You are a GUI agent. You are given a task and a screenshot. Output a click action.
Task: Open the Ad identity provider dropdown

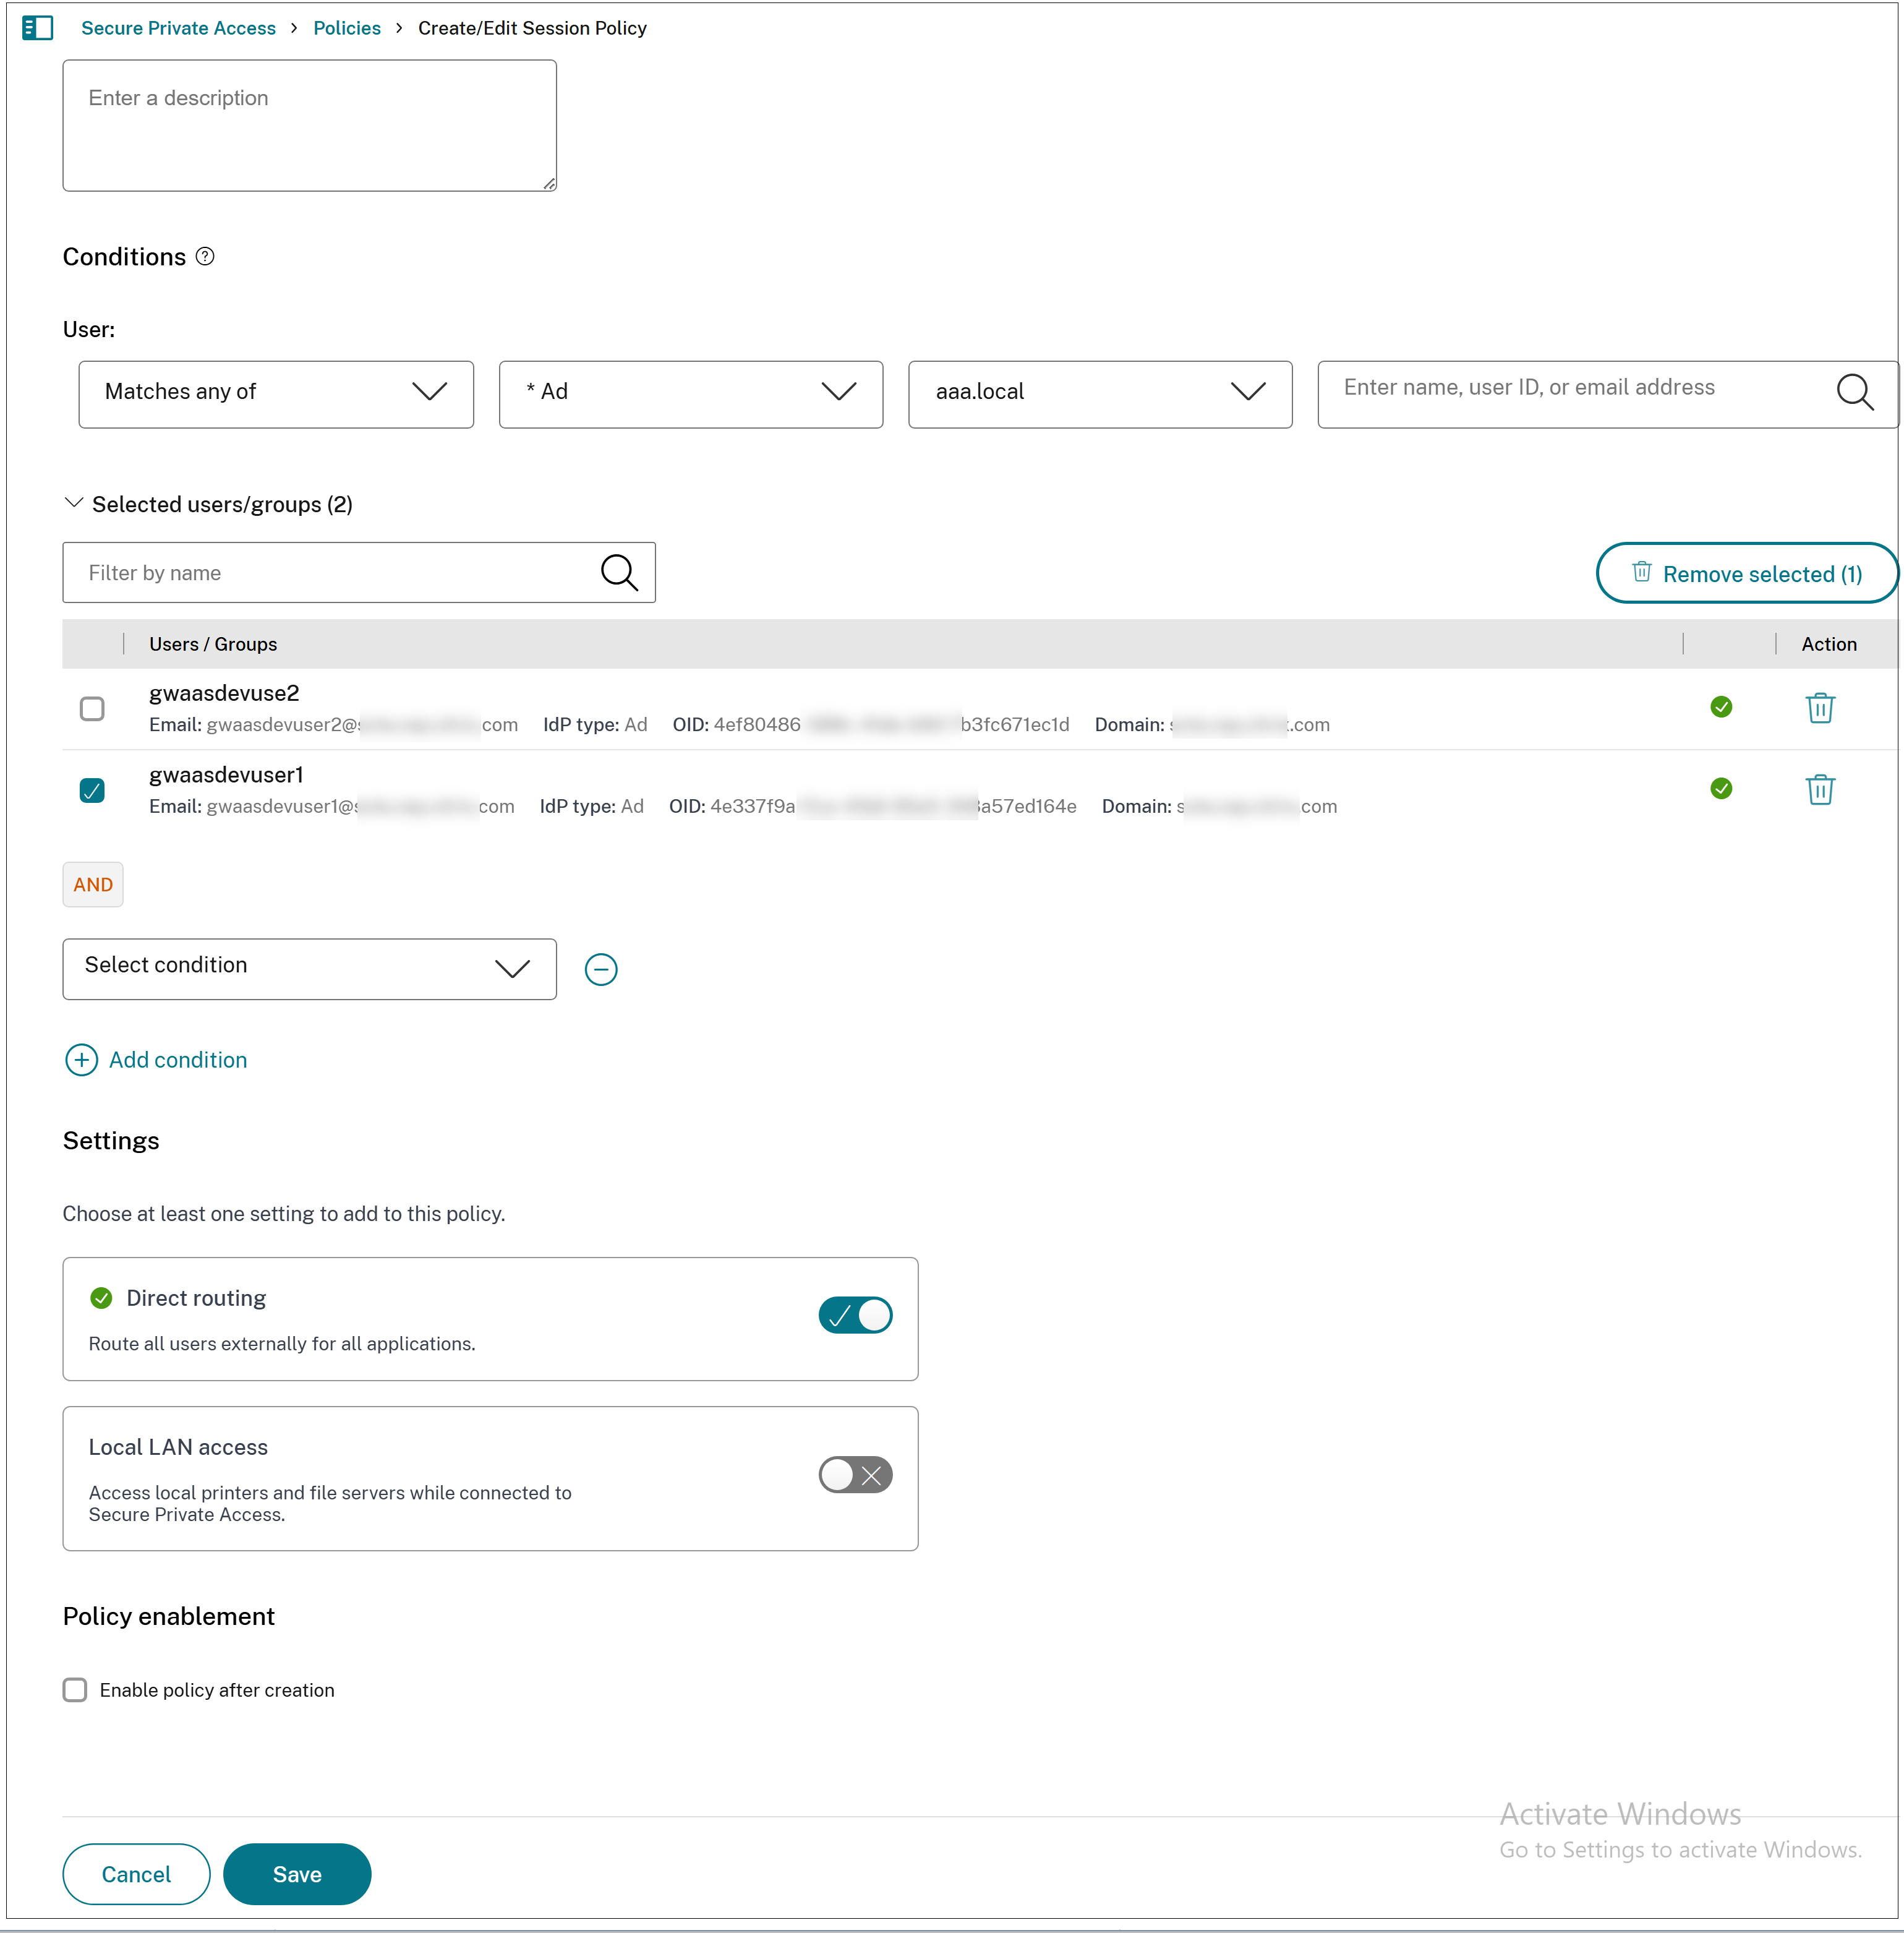pyautogui.click(x=691, y=394)
